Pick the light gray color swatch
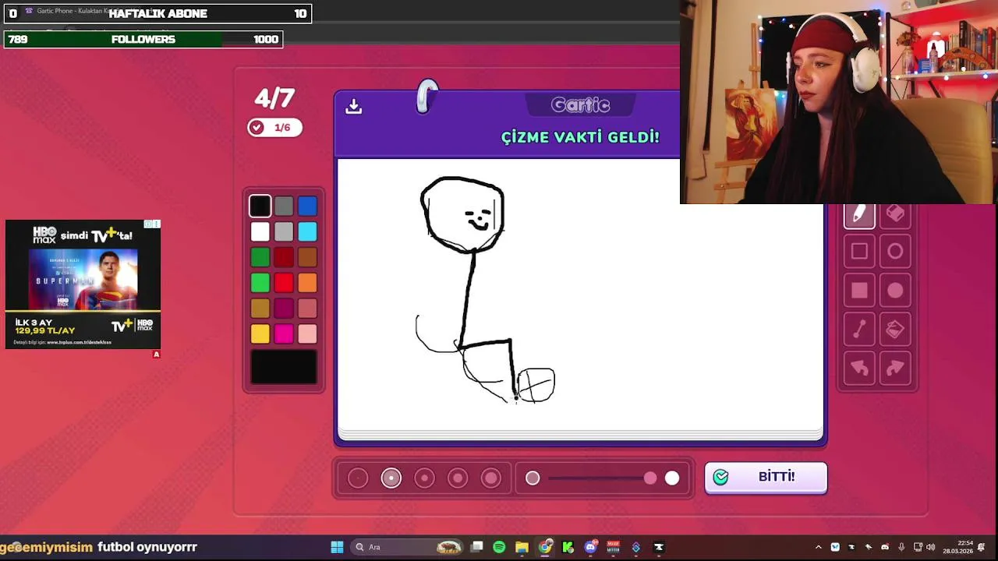998x561 pixels. (284, 231)
